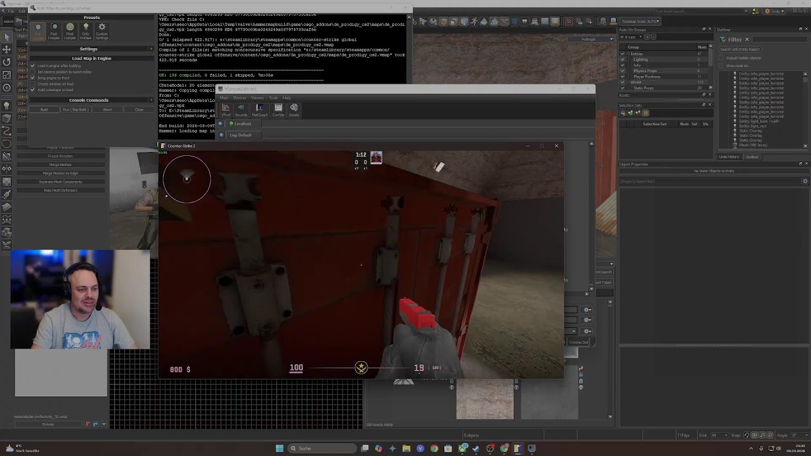The height and width of the screenshot is (456, 811).
Task: Select the pivot tool in Hammer
Action: 7,87
